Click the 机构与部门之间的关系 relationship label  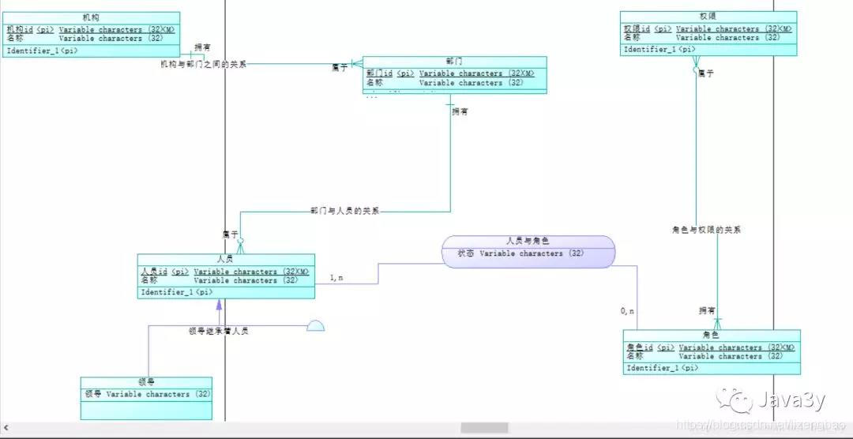pos(204,64)
